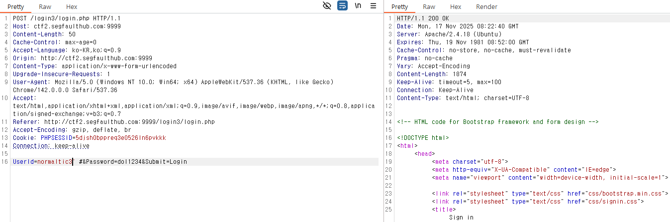Open the response Render tab
The width and height of the screenshot is (670, 222).
pos(486,7)
